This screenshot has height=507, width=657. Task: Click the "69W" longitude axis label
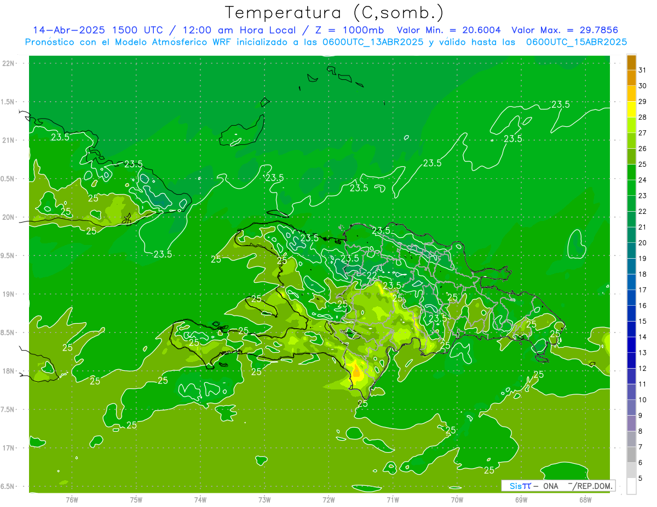(x=521, y=499)
